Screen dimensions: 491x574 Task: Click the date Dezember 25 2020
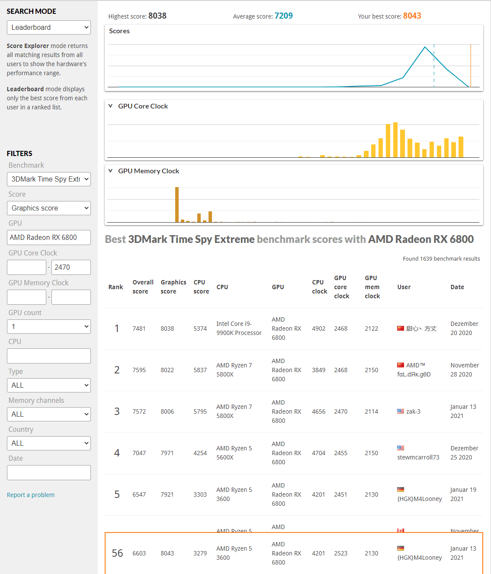464,453
